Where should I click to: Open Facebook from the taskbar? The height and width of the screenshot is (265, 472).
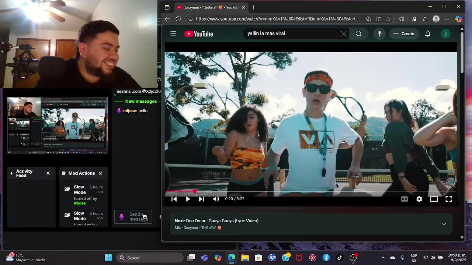326,258
